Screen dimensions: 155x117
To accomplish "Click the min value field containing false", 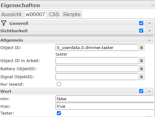I will (x=105, y=99).
